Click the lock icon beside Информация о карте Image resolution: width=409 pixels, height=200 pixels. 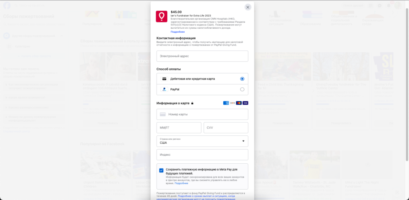tap(192, 103)
